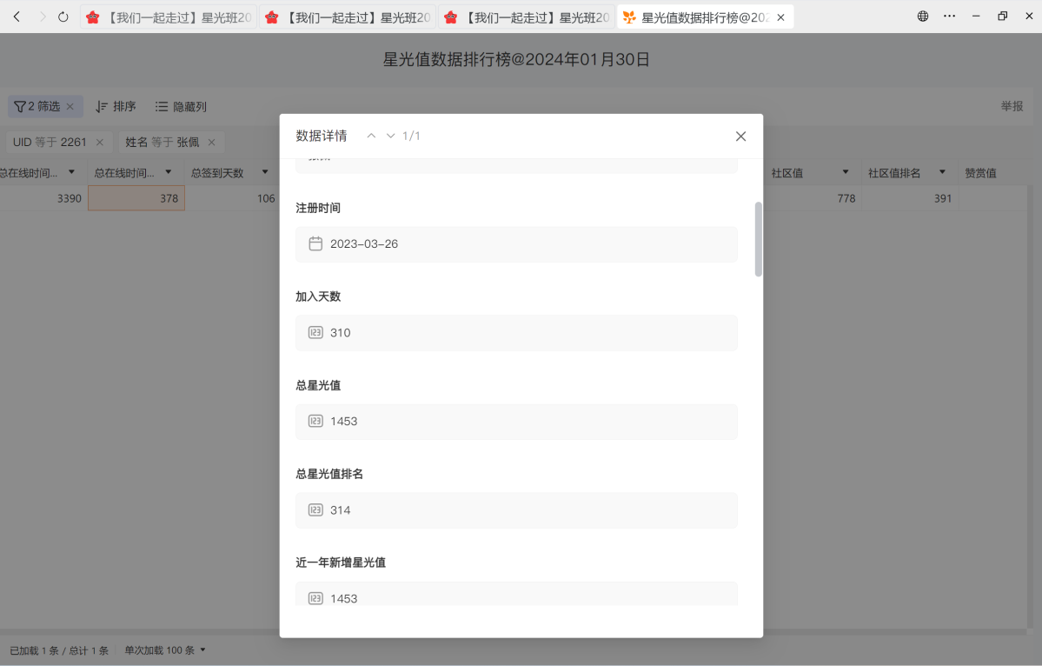Open the 2 筛选 filter button

coord(45,106)
